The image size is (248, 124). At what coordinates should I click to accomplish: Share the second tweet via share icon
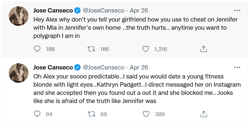[203, 114]
